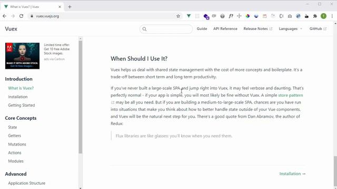
Task: Click the f? font finder extension
Action: pyautogui.click(x=231, y=16)
